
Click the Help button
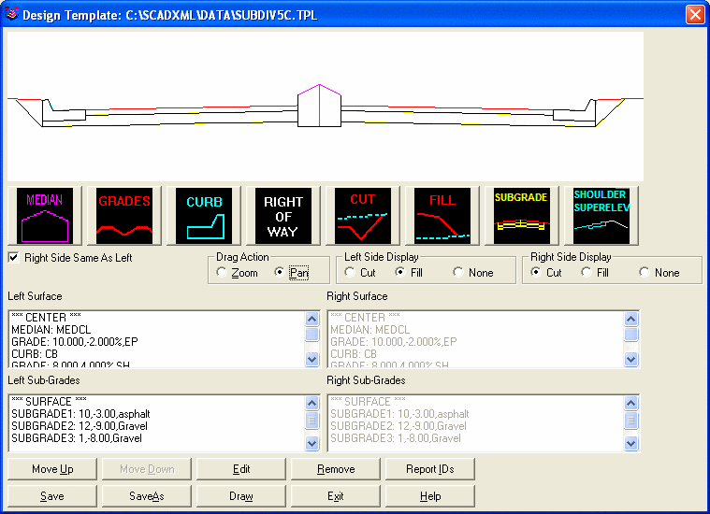click(430, 496)
